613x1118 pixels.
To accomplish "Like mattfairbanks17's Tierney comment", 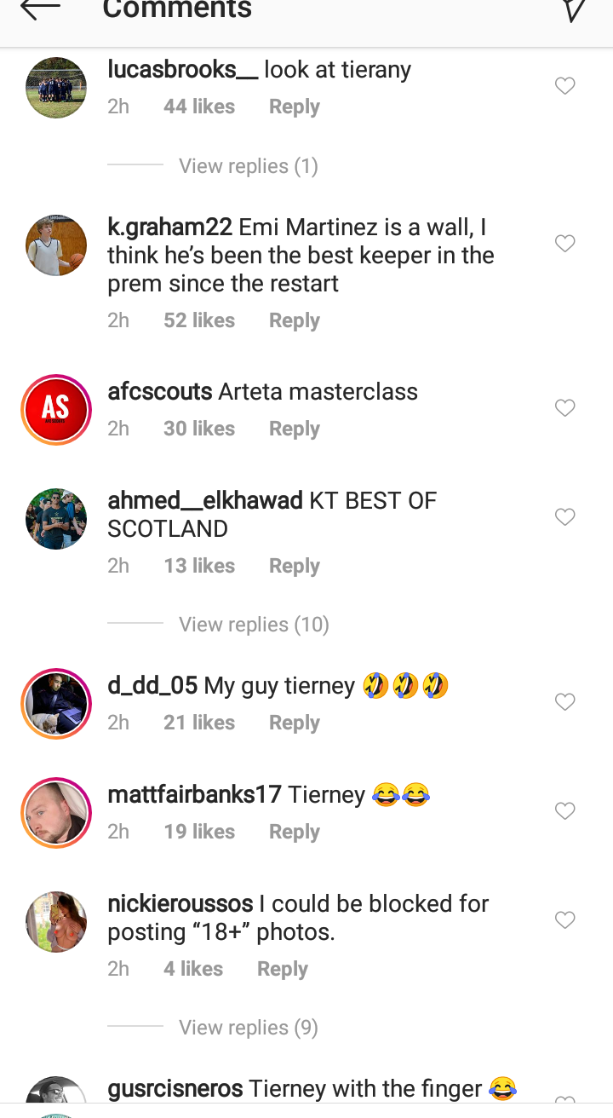I will (565, 810).
